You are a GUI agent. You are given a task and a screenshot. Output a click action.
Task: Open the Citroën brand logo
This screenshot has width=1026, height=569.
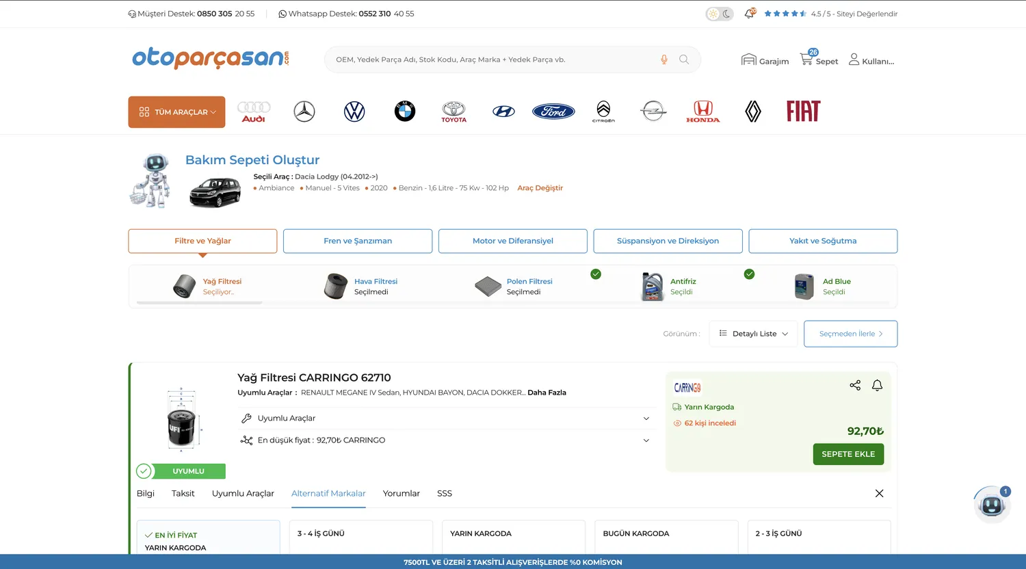coord(603,111)
